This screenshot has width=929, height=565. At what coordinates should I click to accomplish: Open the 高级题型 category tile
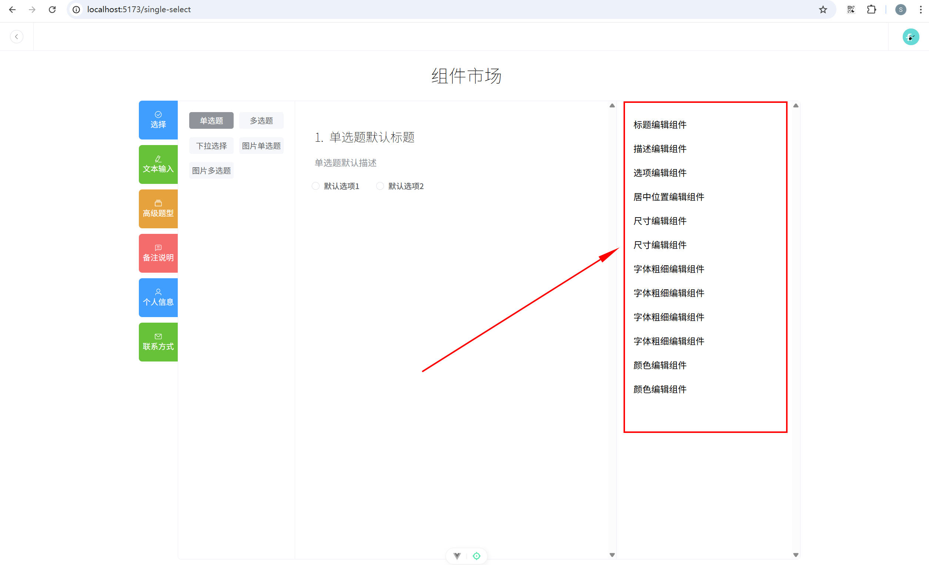tap(158, 209)
